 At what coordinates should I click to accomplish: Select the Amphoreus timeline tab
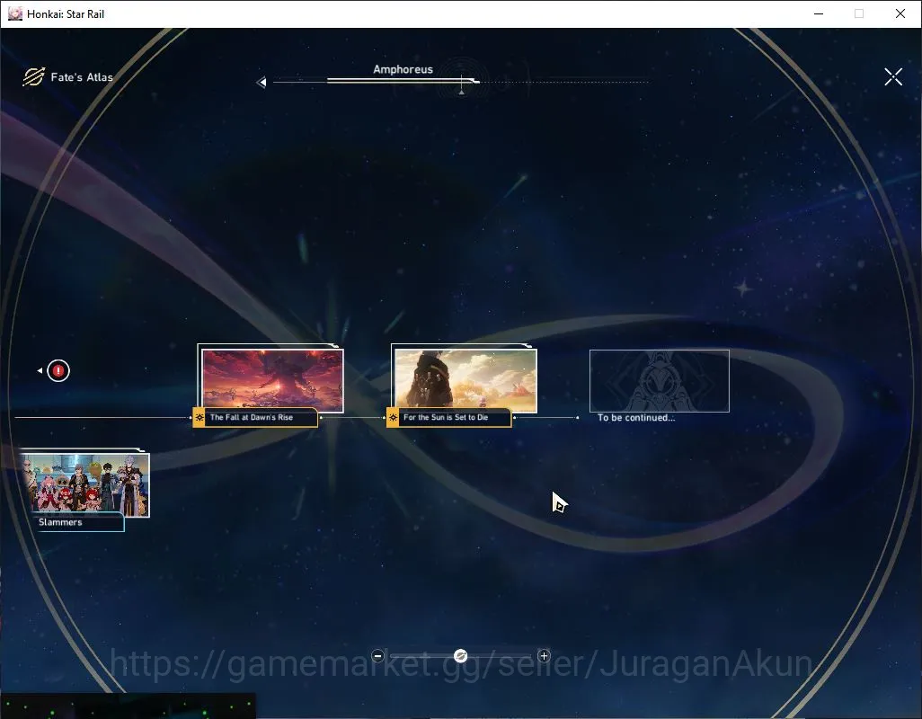point(403,69)
